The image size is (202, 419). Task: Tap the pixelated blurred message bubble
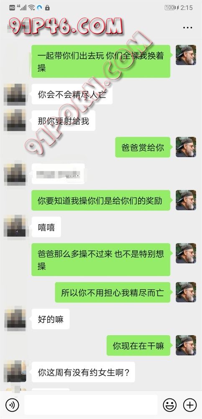(58, 174)
